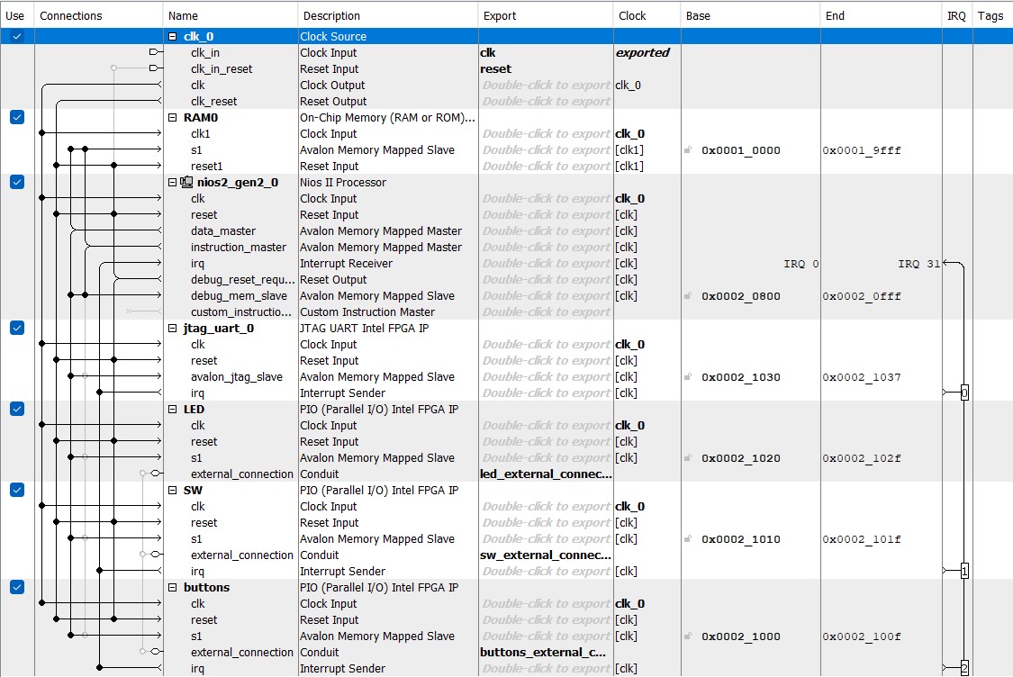The image size is (1013, 677).
Task: Toggle the address lock for base 0x0002_1020
Action: 688,458
